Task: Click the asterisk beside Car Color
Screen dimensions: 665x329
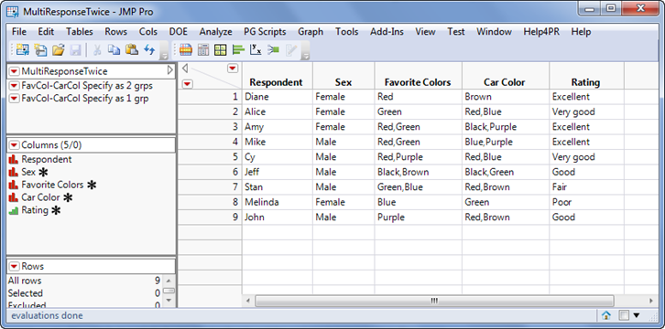Action: tap(68, 197)
